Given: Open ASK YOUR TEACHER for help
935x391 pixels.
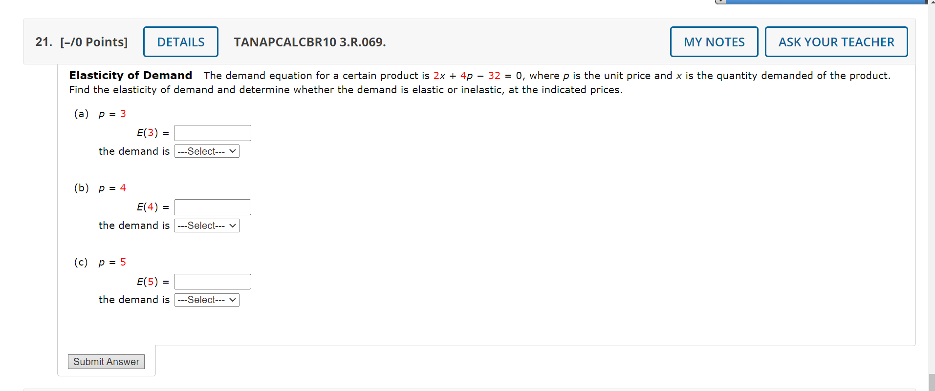Looking at the screenshot, I should click(836, 42).
